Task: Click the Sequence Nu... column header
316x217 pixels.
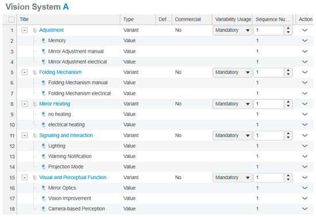Action: 272,20
